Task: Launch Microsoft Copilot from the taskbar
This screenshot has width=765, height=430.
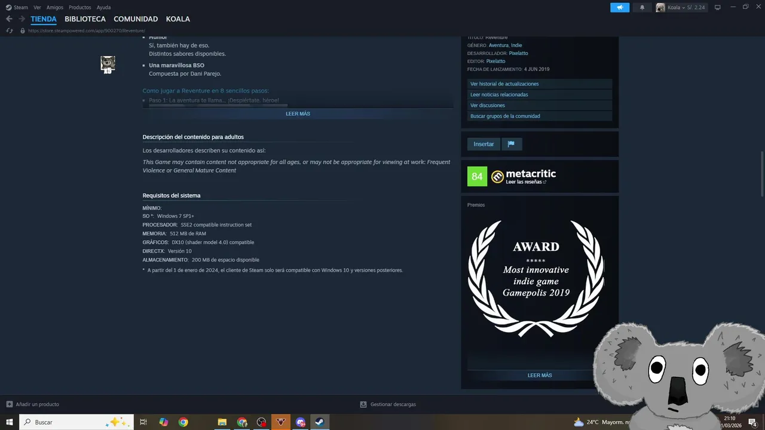Action: tap(163, 422)
